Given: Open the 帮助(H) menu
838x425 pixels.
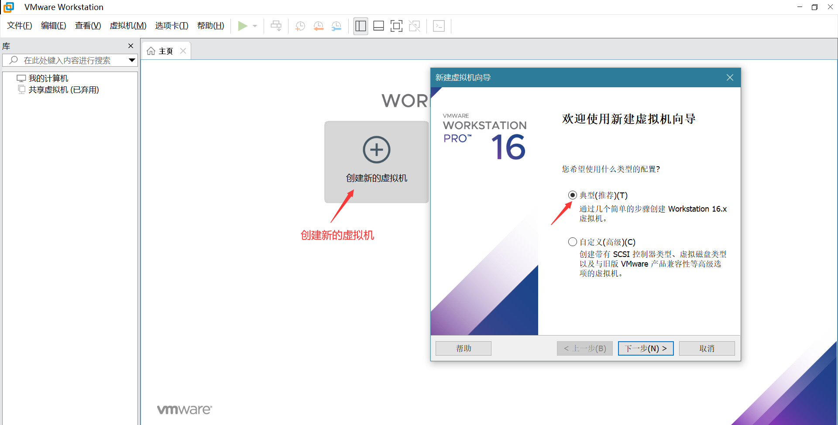Looking at the screenshot, I should (210, 26).
